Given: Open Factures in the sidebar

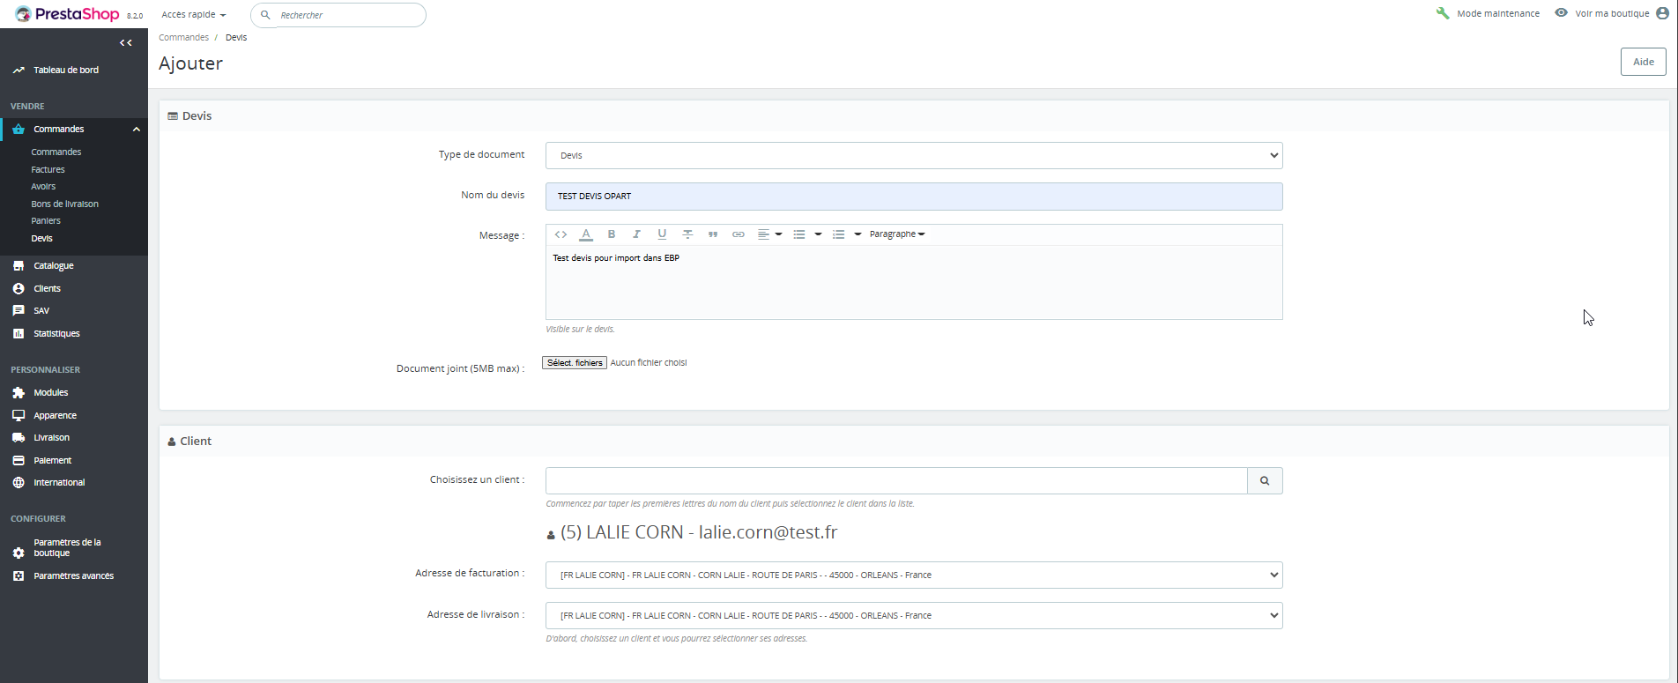Looking at the screenshot, I should 48,169.
